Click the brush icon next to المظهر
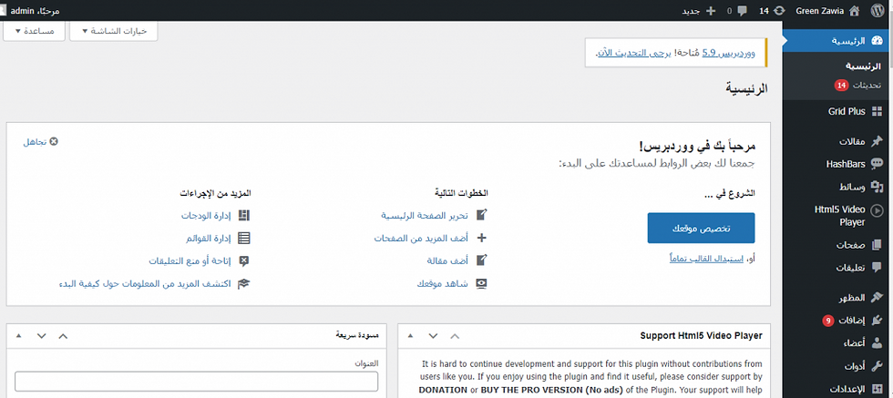This screenshot has height=398, width=893. click(x=877, y=298)
